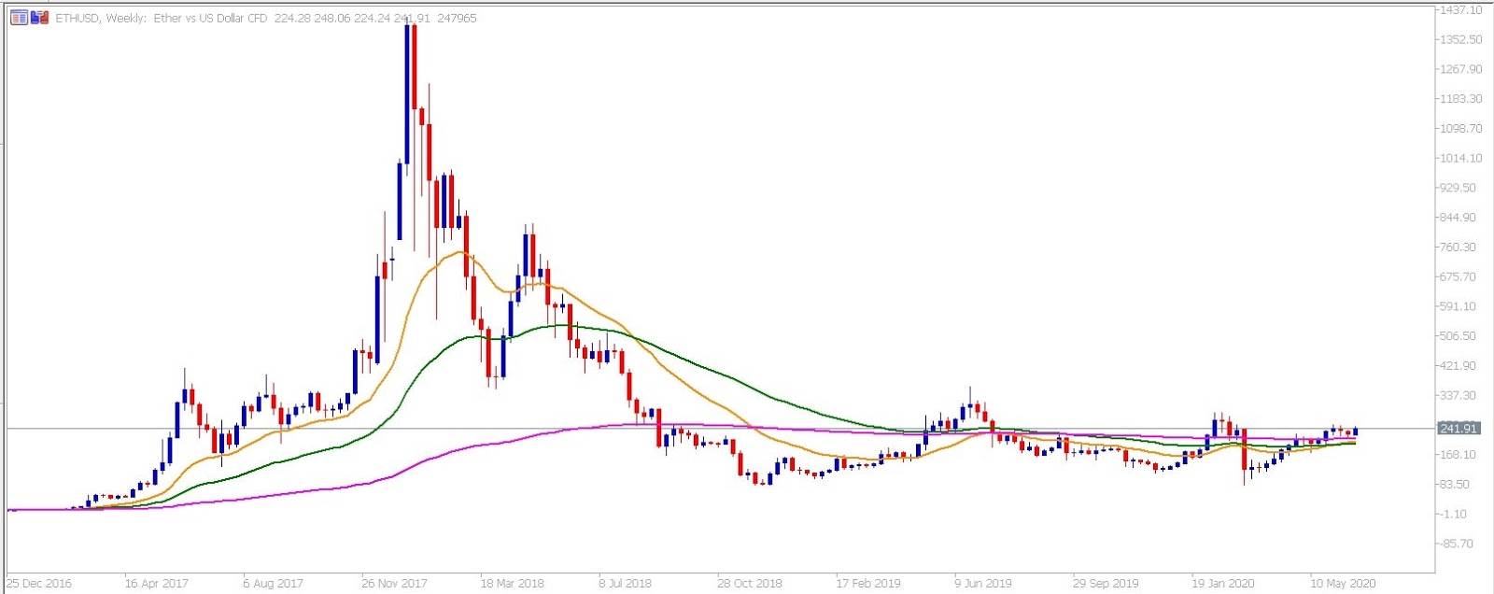Screen dimensions: 1494x594
Task: Click the tallest blue candle at the peak
Action: (407, 93)
